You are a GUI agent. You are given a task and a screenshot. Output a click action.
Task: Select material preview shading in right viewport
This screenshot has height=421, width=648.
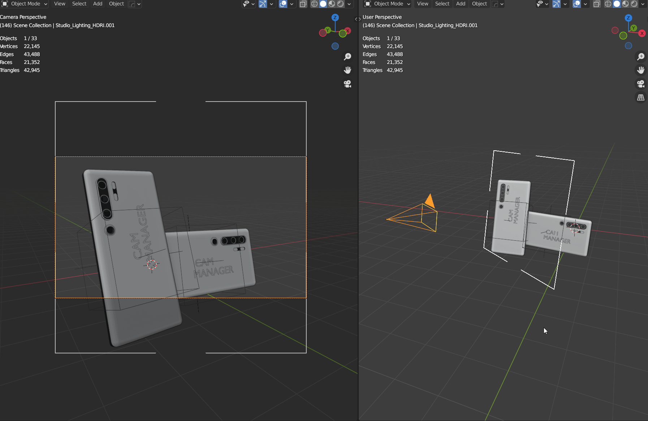click(x=625, y=4)
